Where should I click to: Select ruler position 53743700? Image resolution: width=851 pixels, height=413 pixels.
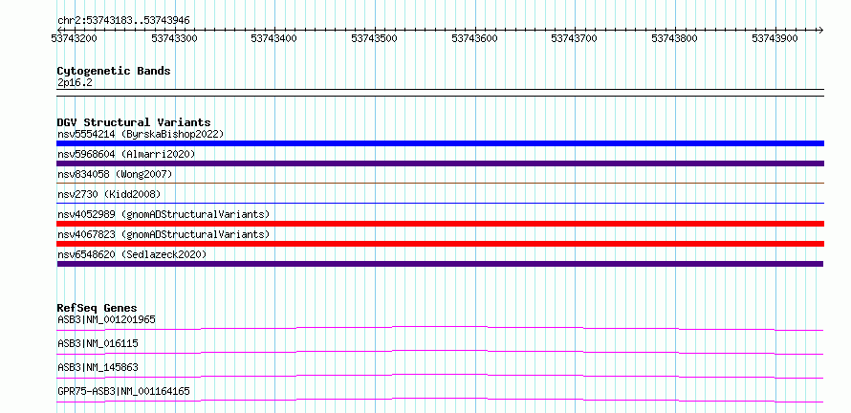(575, 38)
